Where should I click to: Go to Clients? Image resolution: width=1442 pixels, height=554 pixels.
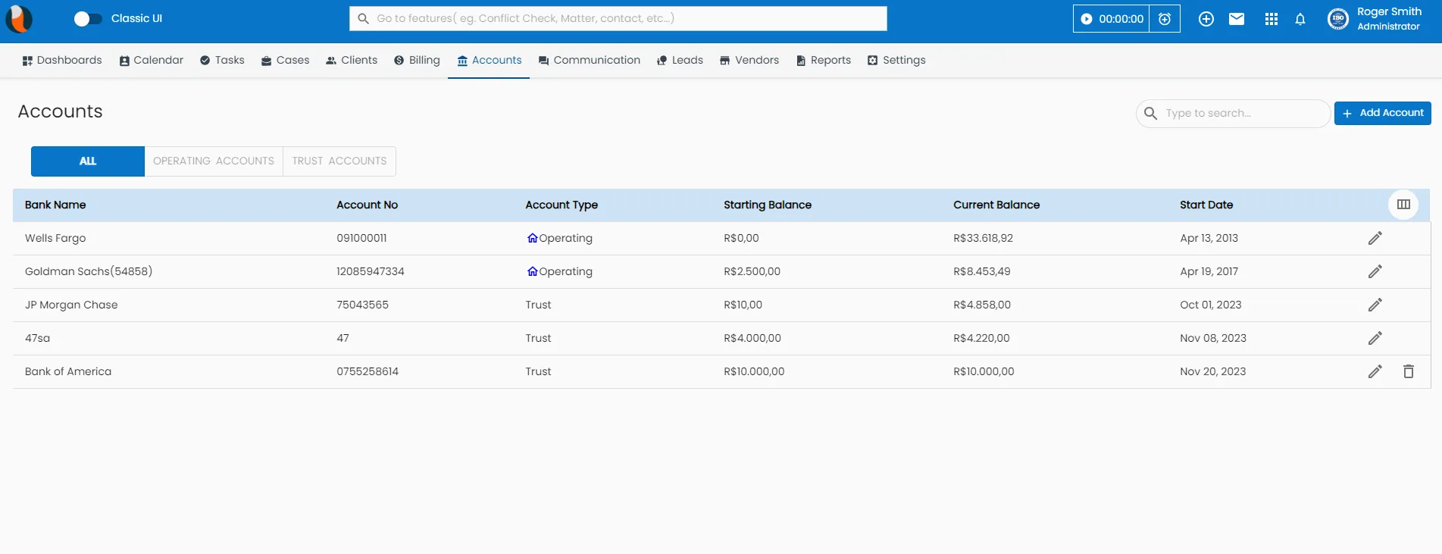[352, 60]
